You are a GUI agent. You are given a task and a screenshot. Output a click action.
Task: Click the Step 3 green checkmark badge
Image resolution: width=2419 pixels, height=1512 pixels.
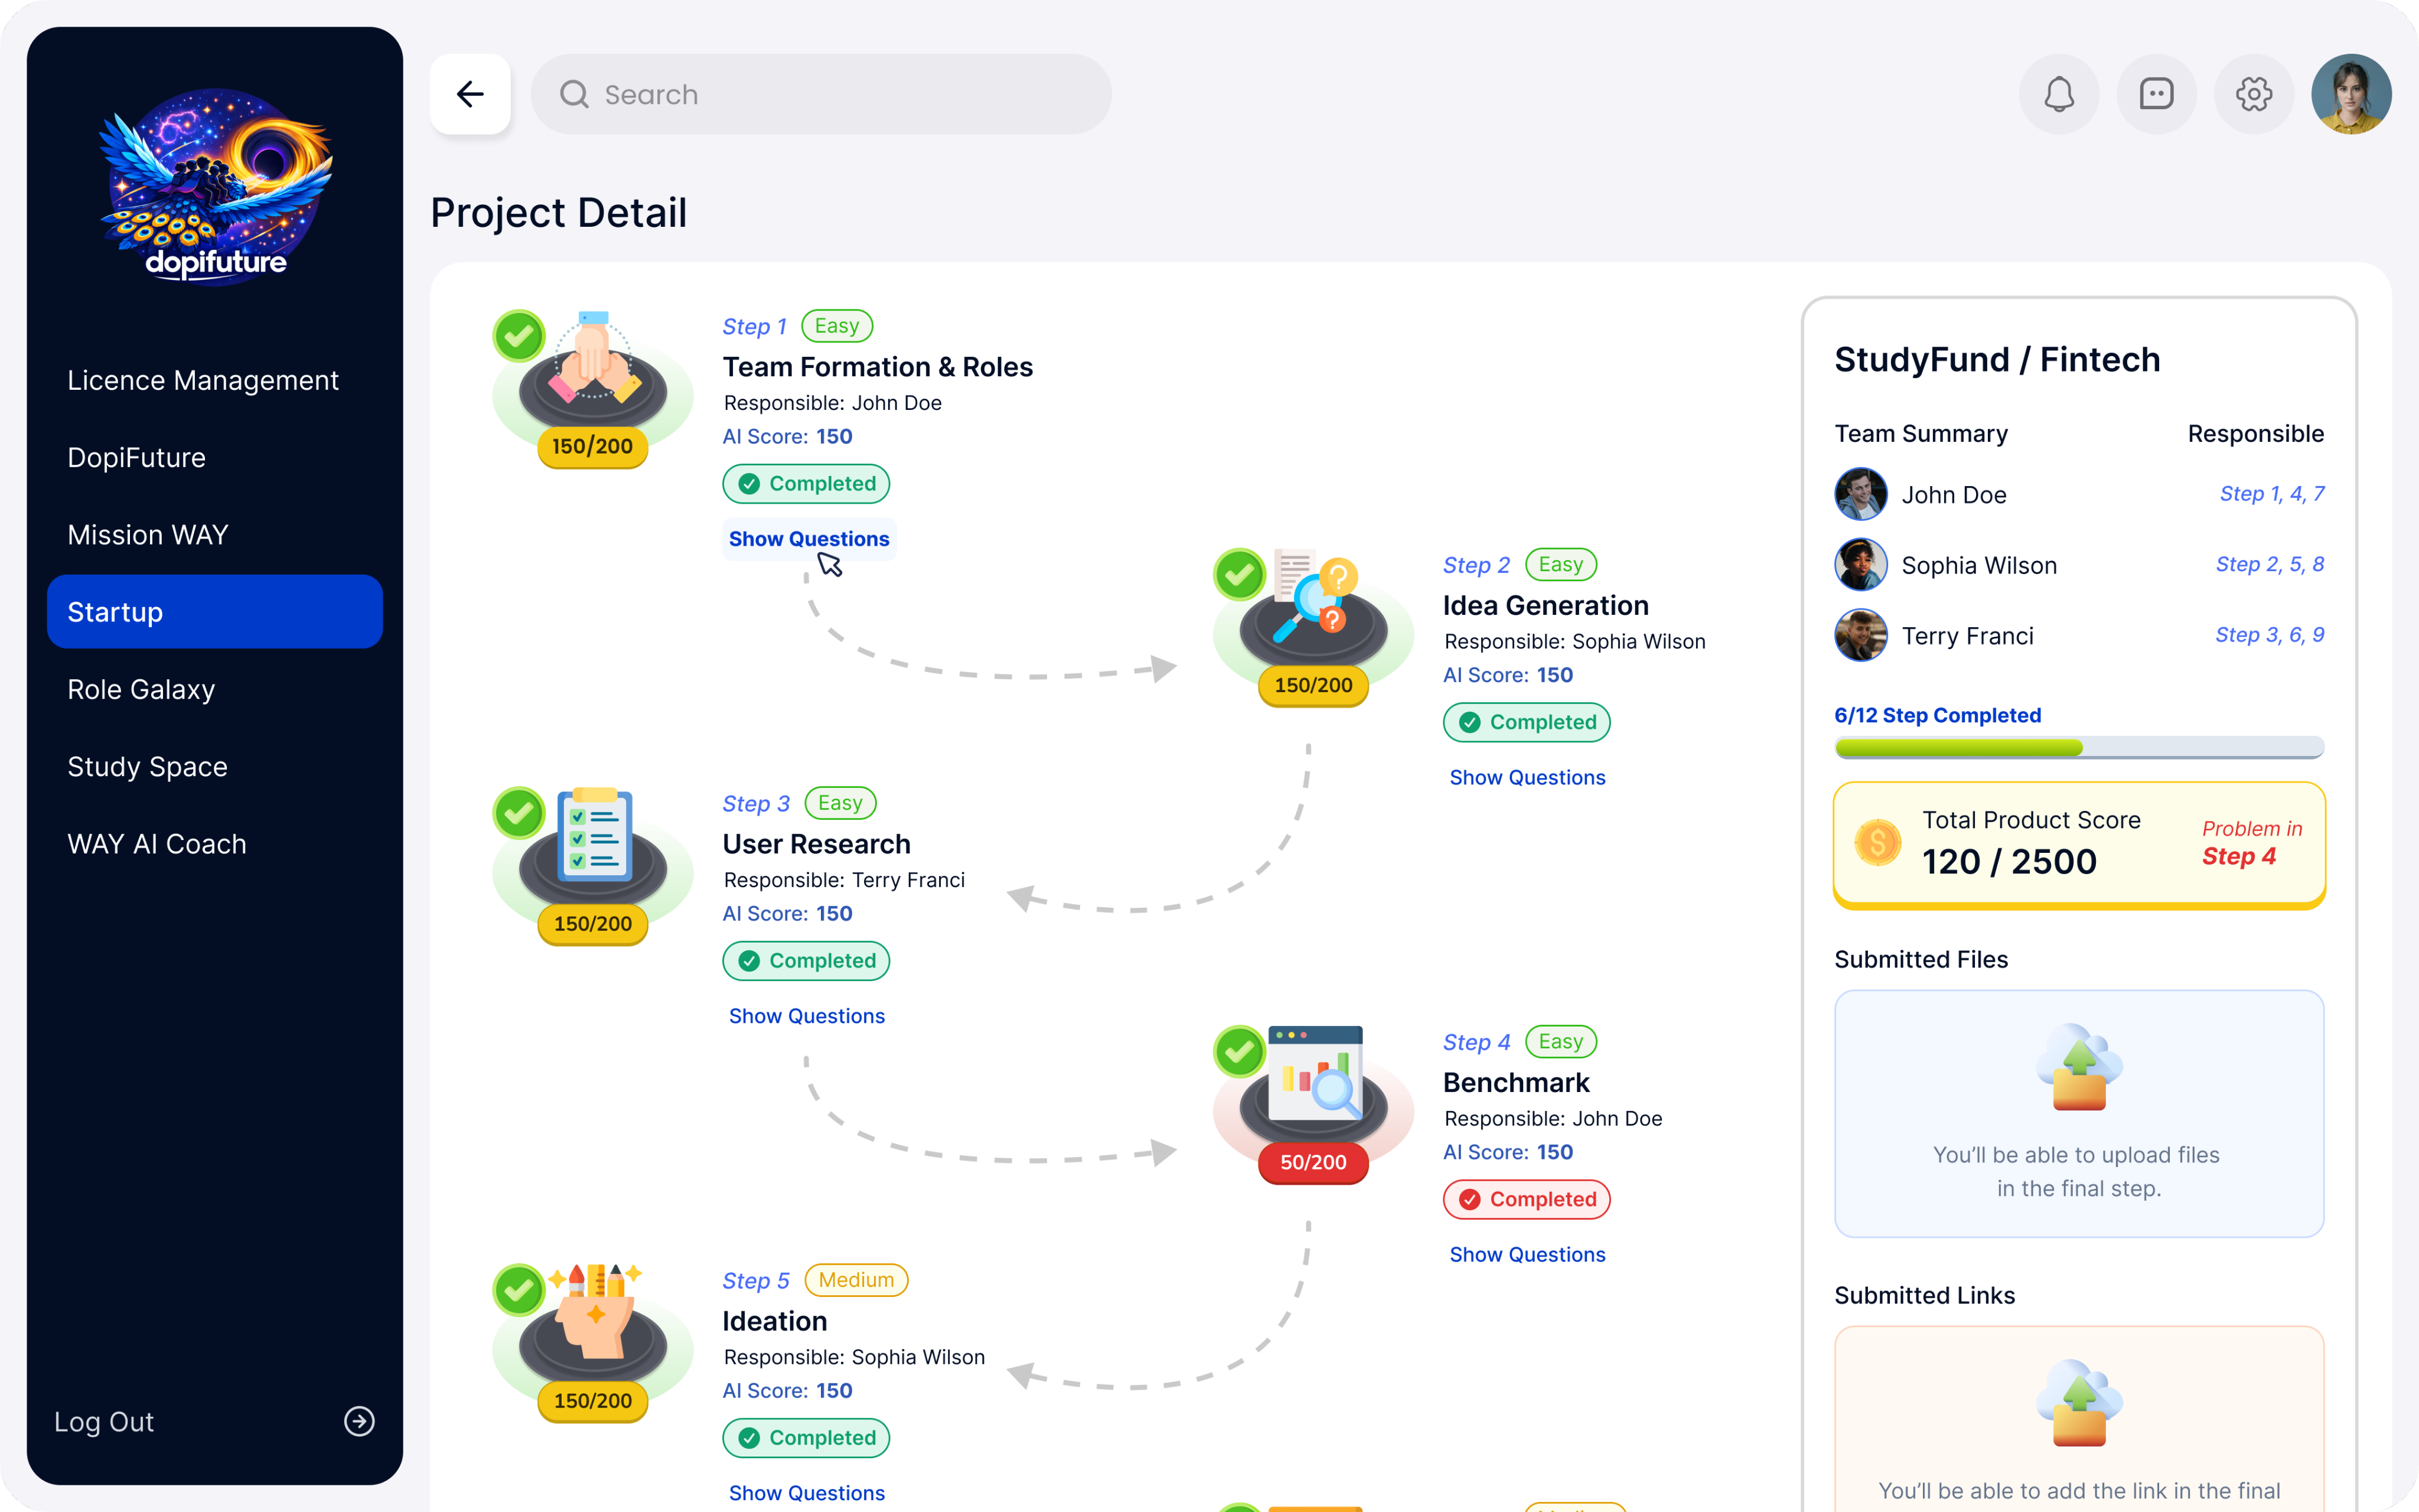pos(519,813)
